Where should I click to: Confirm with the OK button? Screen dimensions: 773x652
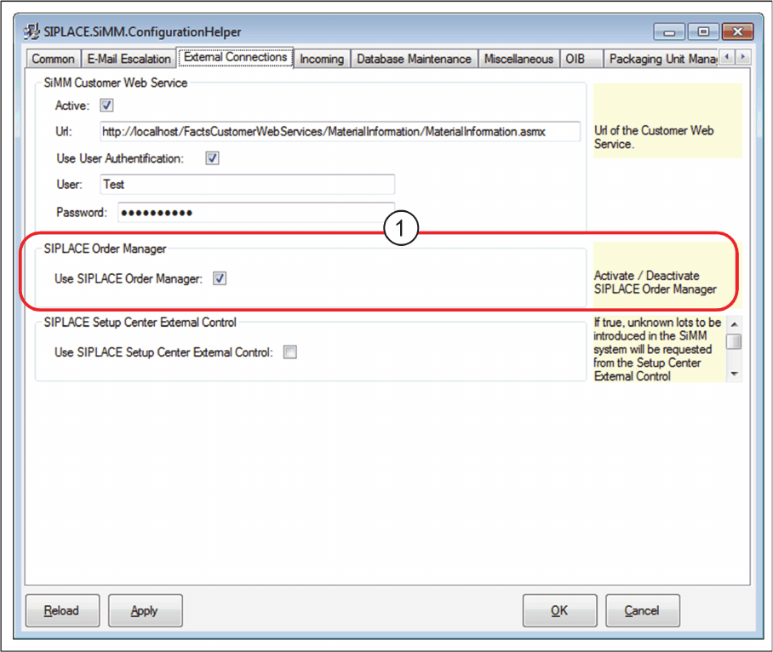coord(559,610)
